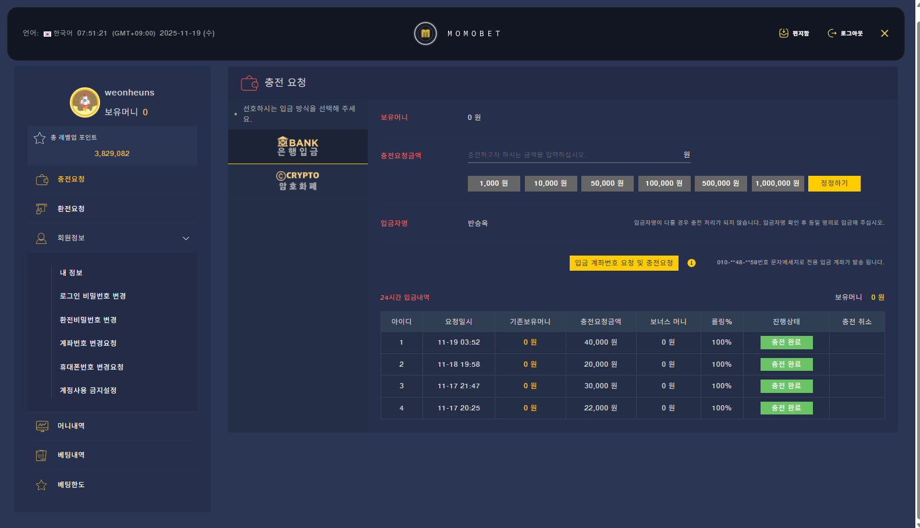920x528 pixels.
Task: Open 베팅내역 in the sidebar
Action: (71, 455)
